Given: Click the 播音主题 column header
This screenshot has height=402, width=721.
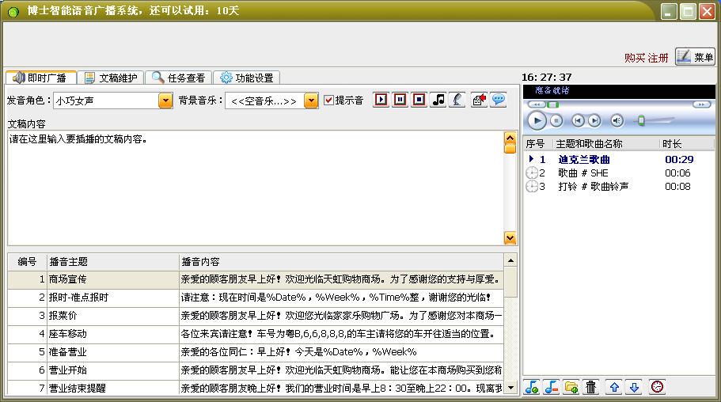Looking at the screenshot, I should tap(112, 262).
